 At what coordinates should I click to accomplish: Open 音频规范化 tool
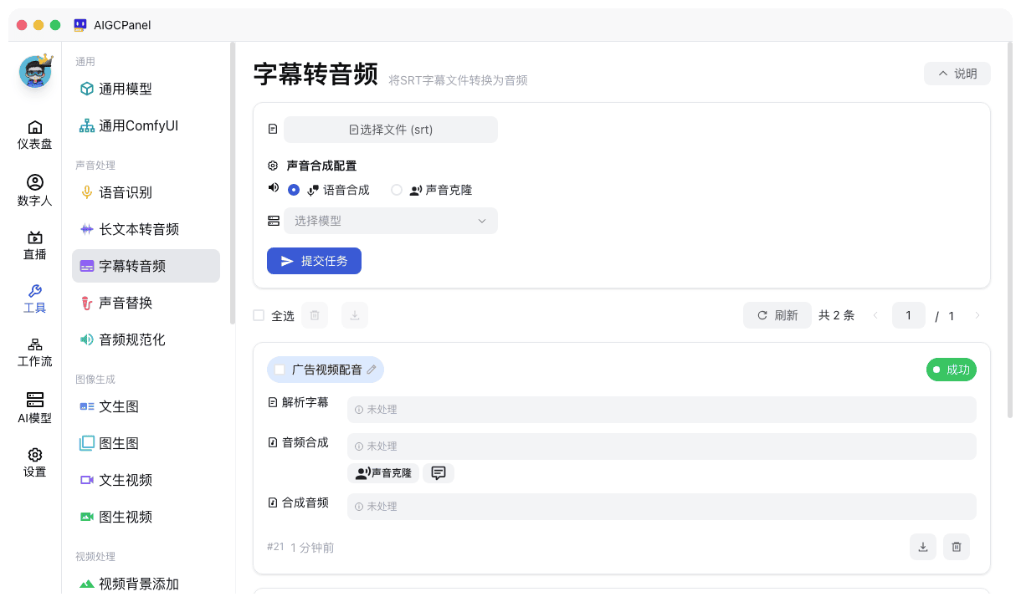[146, 339]
